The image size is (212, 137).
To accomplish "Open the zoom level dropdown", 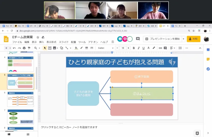I will coord(37,48).
